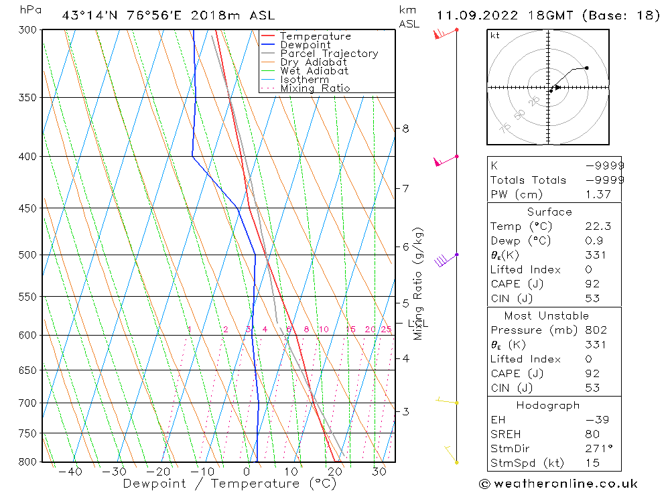Click the light-blue Isotherm legend line
The width and height of the screenshot is (670, 491).
pos(268,80)
